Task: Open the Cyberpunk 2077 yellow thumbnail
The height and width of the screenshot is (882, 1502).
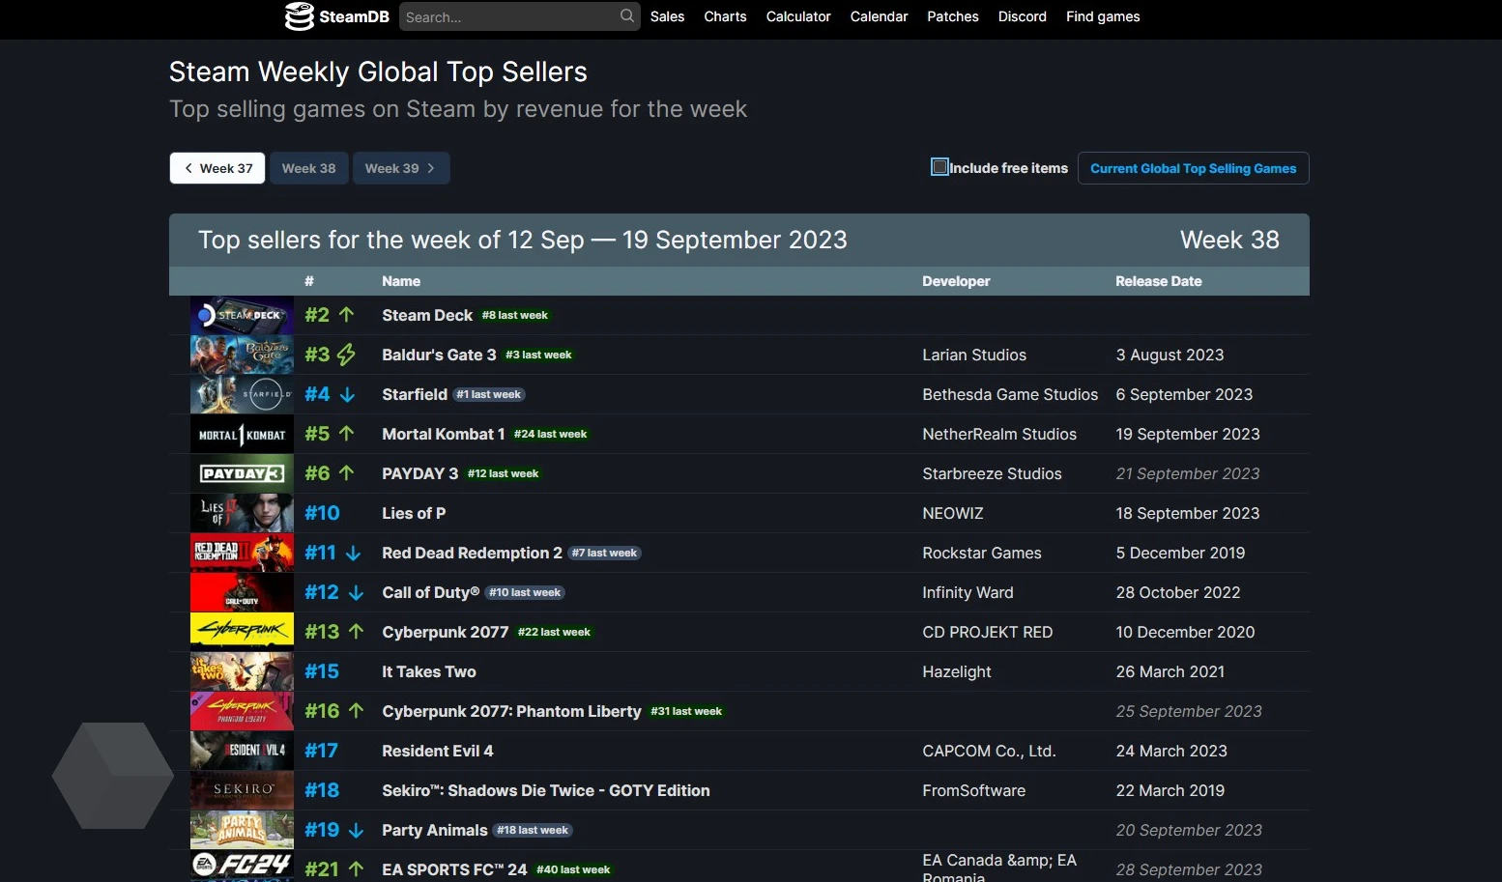Action: click(242, 632)
